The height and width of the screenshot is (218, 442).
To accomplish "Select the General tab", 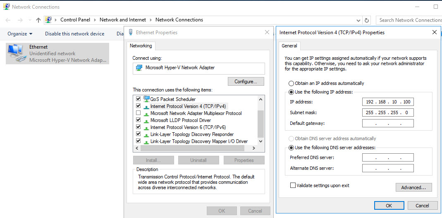I will (x=289, y=46).
